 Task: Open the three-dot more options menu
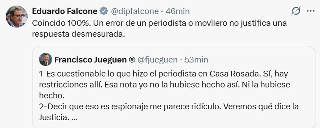[x=311, y=11]
